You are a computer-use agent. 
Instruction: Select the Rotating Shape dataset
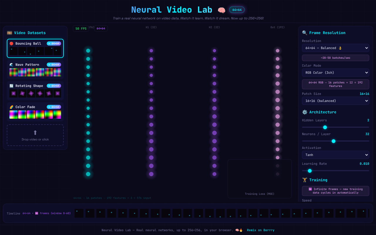coord(35,90)
